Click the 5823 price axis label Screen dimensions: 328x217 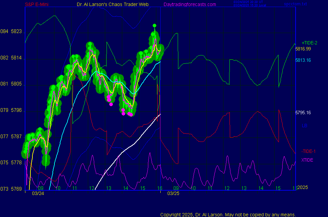[x=16, y=32]
